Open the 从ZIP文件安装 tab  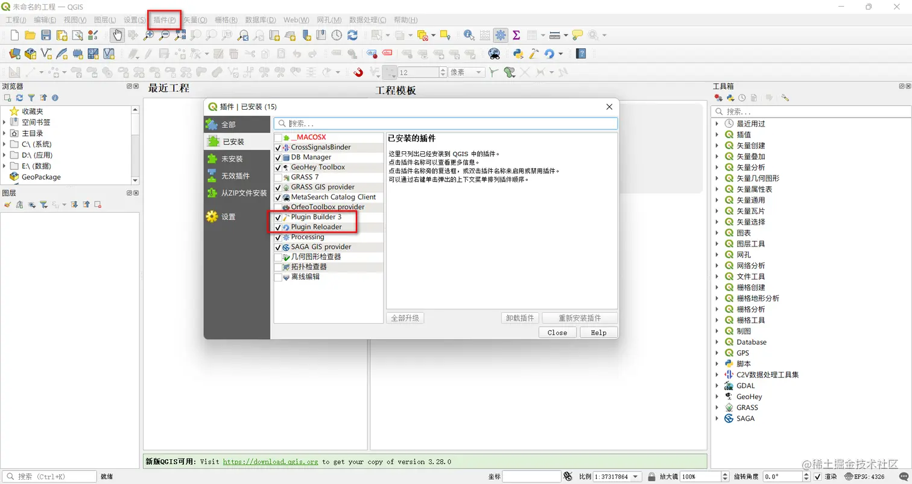(x=237, y=193)
